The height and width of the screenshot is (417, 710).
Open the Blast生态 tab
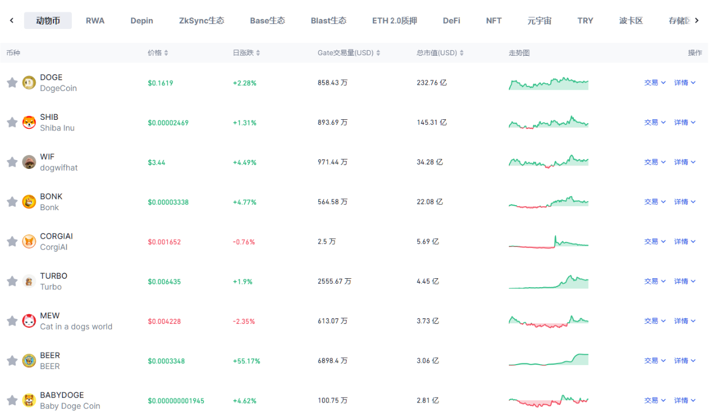329,21
